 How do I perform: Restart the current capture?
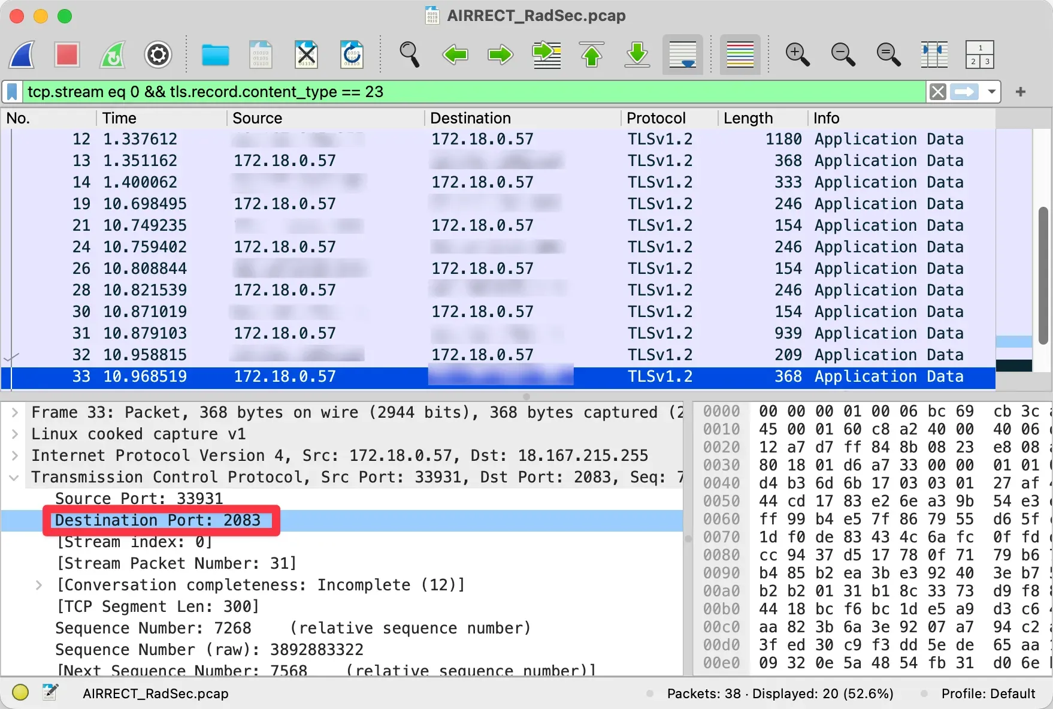[113, 55]
